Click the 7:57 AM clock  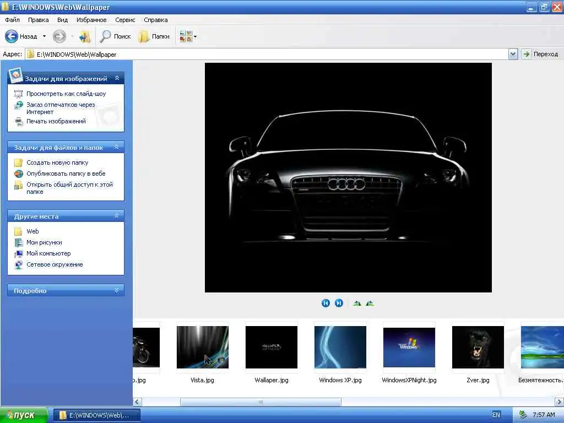(544, 415)
